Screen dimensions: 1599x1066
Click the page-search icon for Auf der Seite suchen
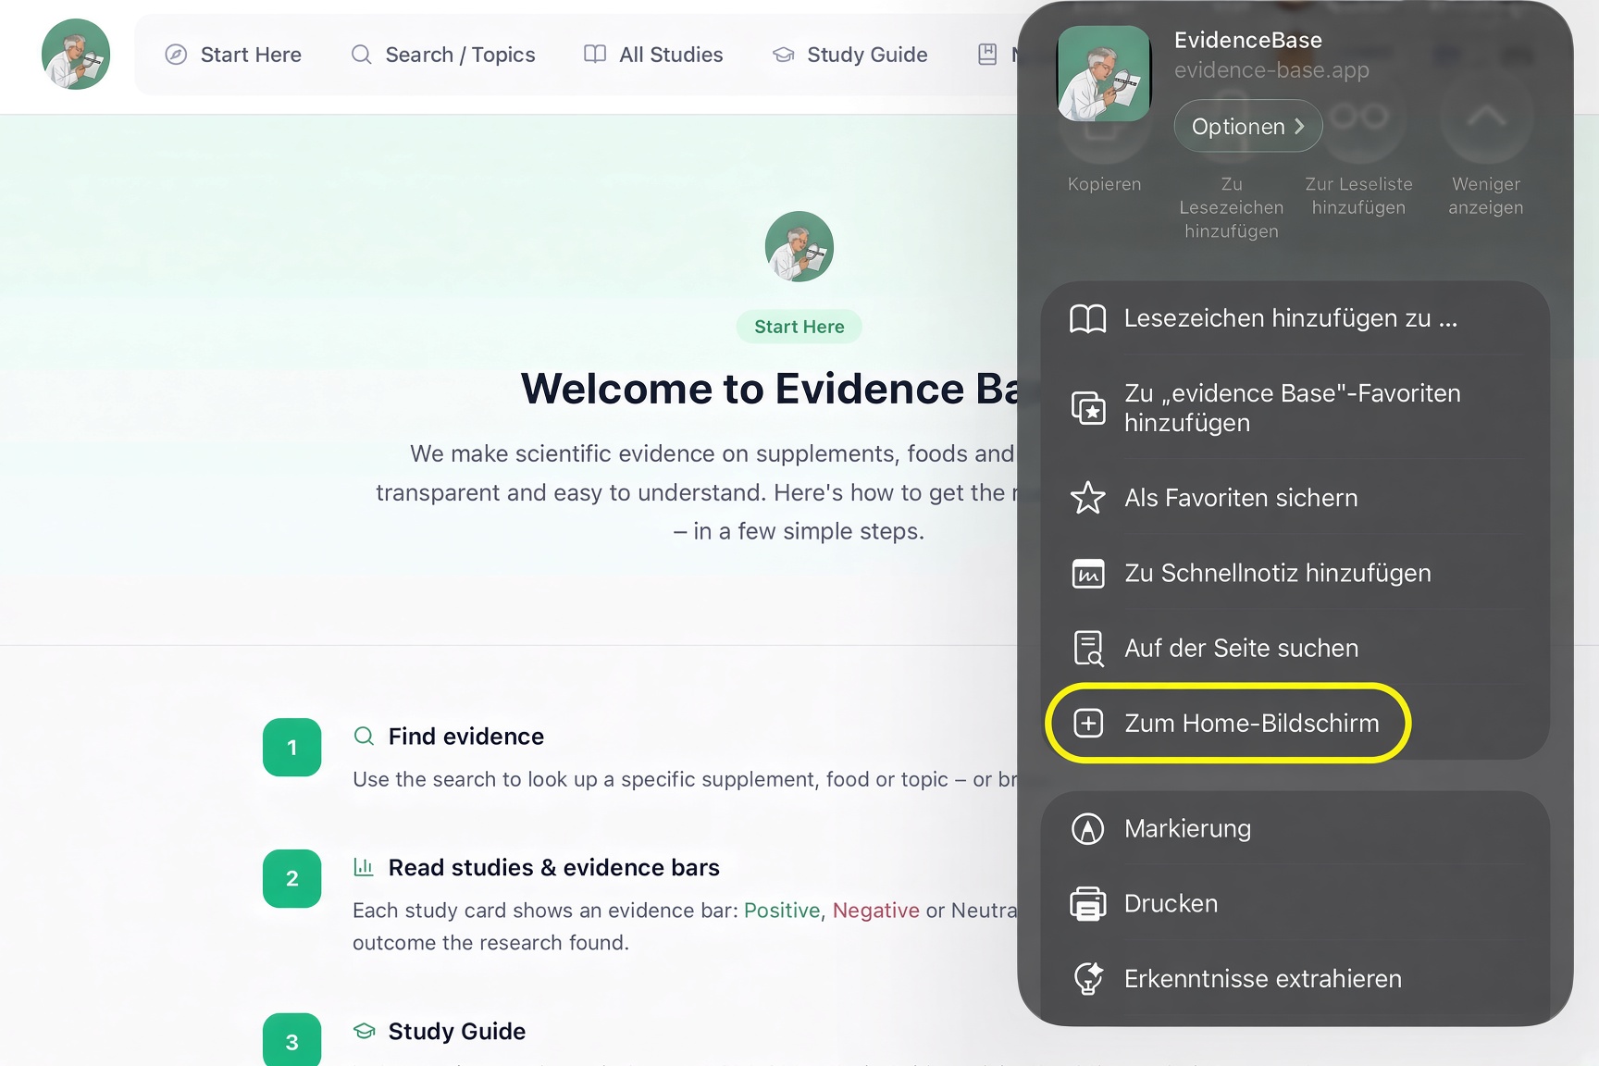tap(1088, 649)
